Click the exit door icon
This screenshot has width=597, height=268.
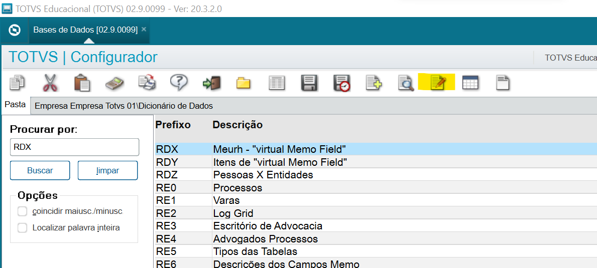pyautogui.click(x=211, y=82)
